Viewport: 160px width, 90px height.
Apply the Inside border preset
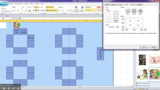click(x=140, y=11)
